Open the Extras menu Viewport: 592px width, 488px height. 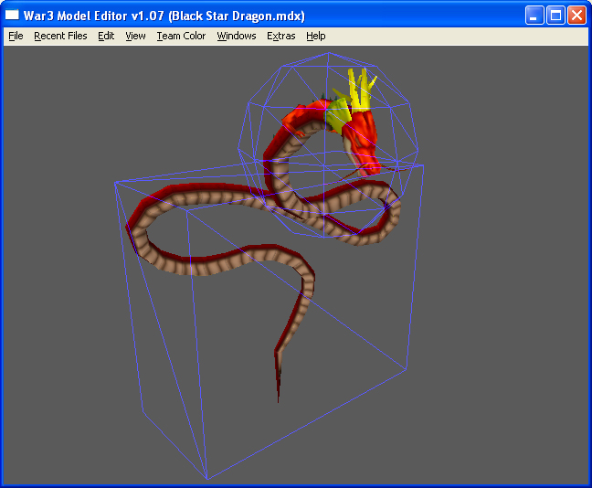tap(280, 36)
